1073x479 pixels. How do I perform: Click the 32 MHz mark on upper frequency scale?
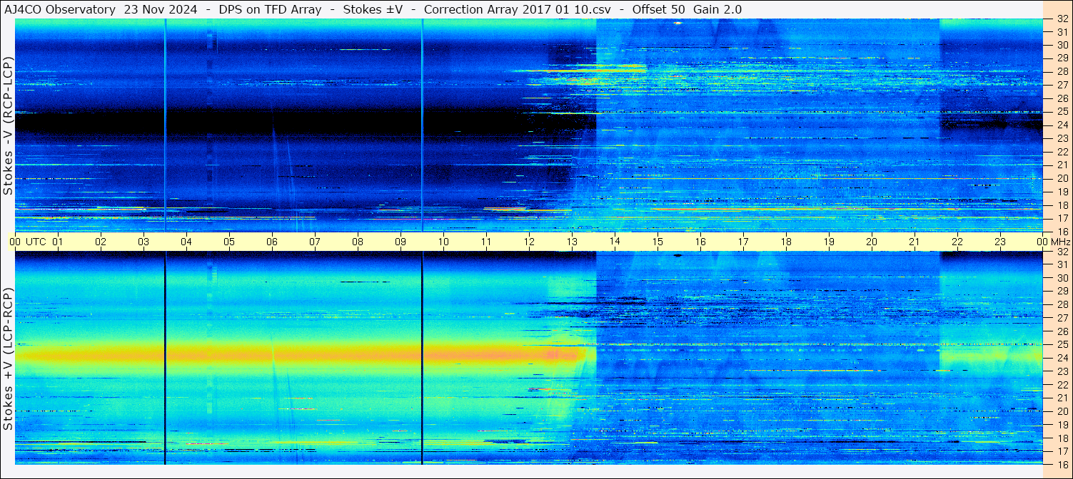click(x=1062, y=19)
